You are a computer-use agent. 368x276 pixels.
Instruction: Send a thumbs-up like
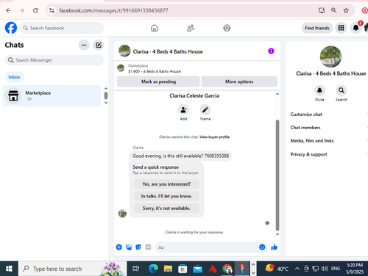click(275, 247)
